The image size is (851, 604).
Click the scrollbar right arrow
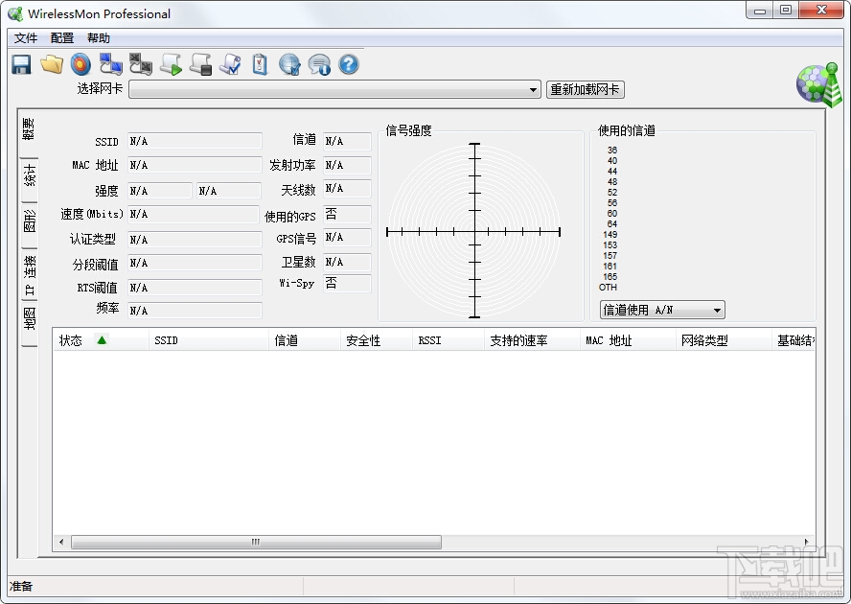click(x=807, y=542)
